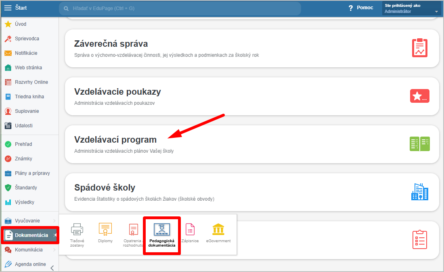The image size is (444, 272).
Task: Click the star icon beside Úvod
Action: pyautogui.click(x=8, y=24)
